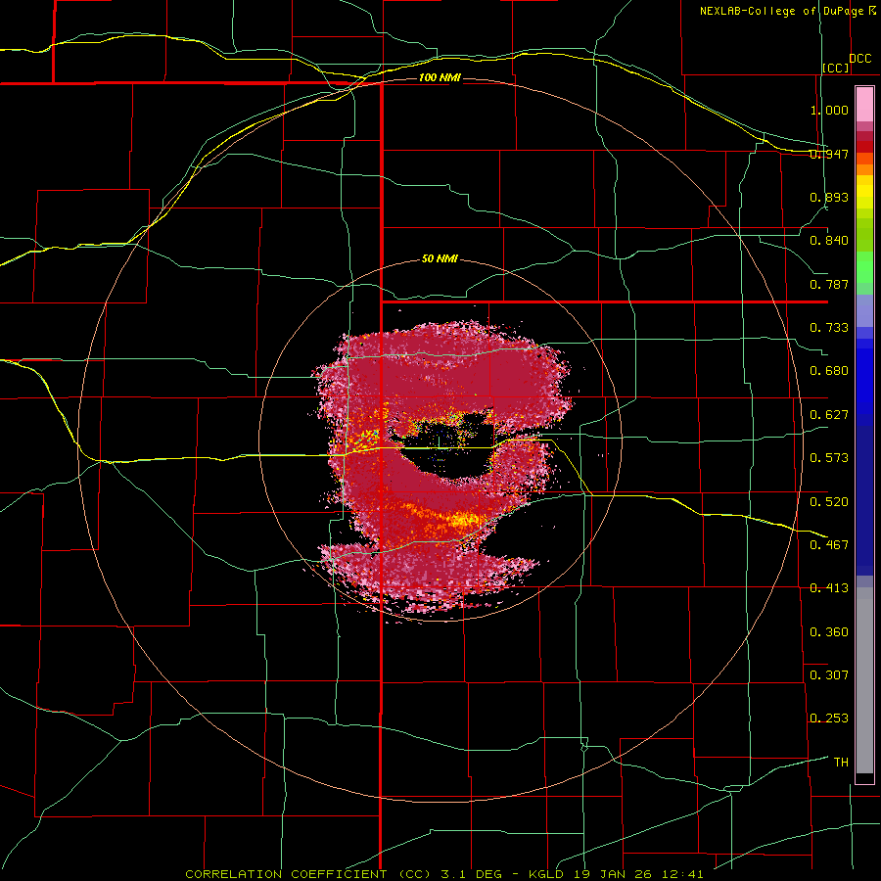Click the 0.307 legend value
This screenshot has width=881, height=881.
pos(829,674)
